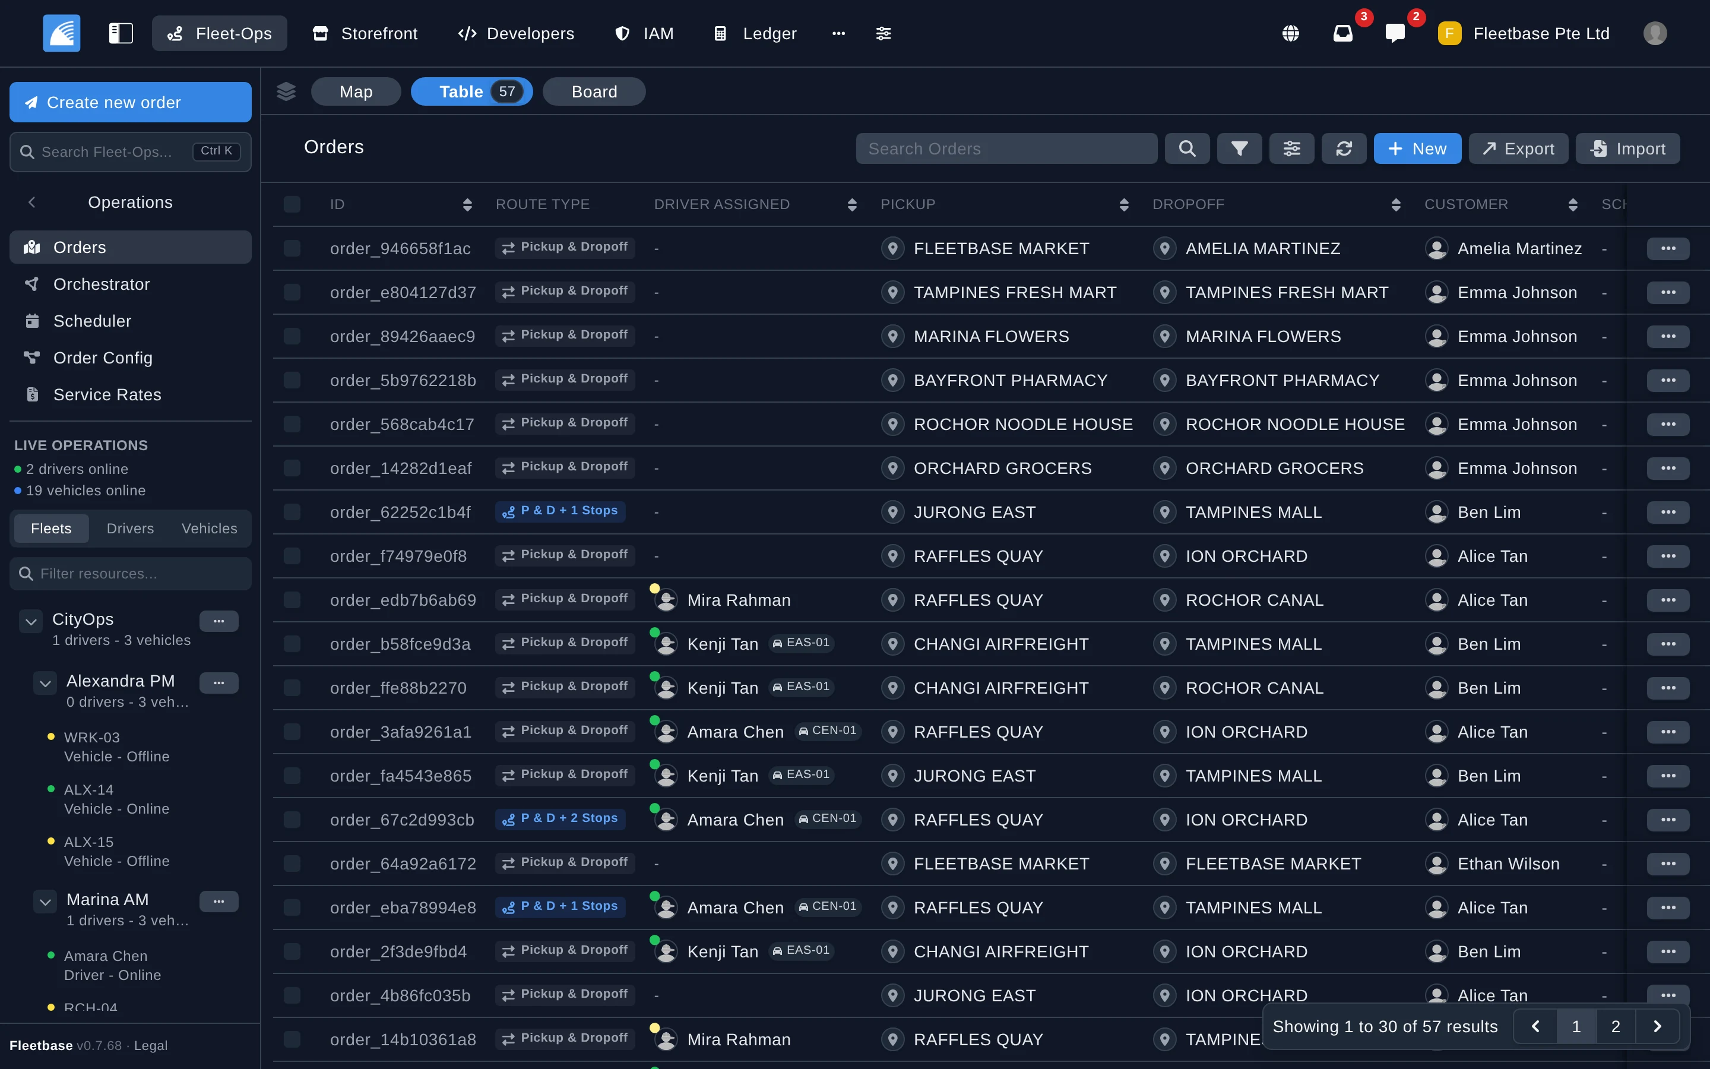Open actions menu for order_62252c1b4f row
Screen dimensions: 1710x1069
pos(1668,512)
